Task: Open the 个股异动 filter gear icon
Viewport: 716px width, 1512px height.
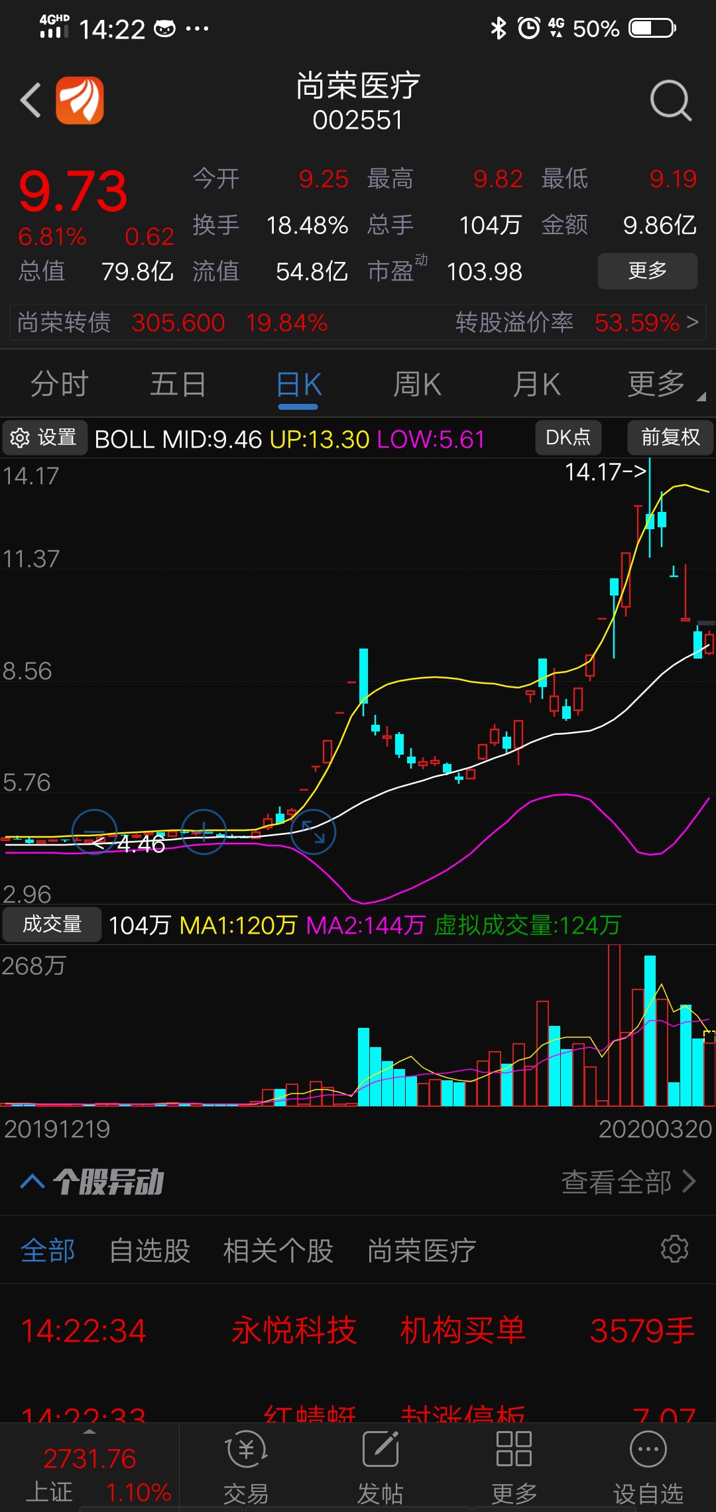Action: (674, 1249)
